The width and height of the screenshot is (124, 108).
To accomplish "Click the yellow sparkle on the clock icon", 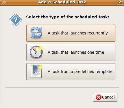I will coord(41,48).
